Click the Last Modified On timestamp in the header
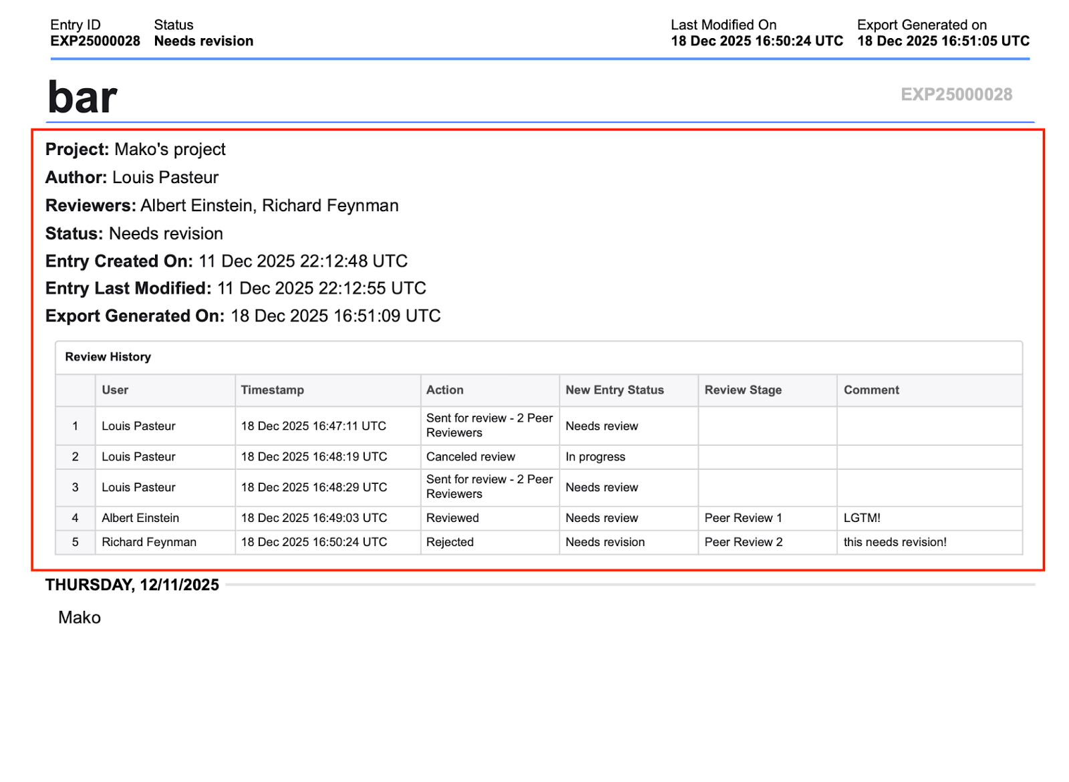1069x782 pixels. (x=756, y=41)
